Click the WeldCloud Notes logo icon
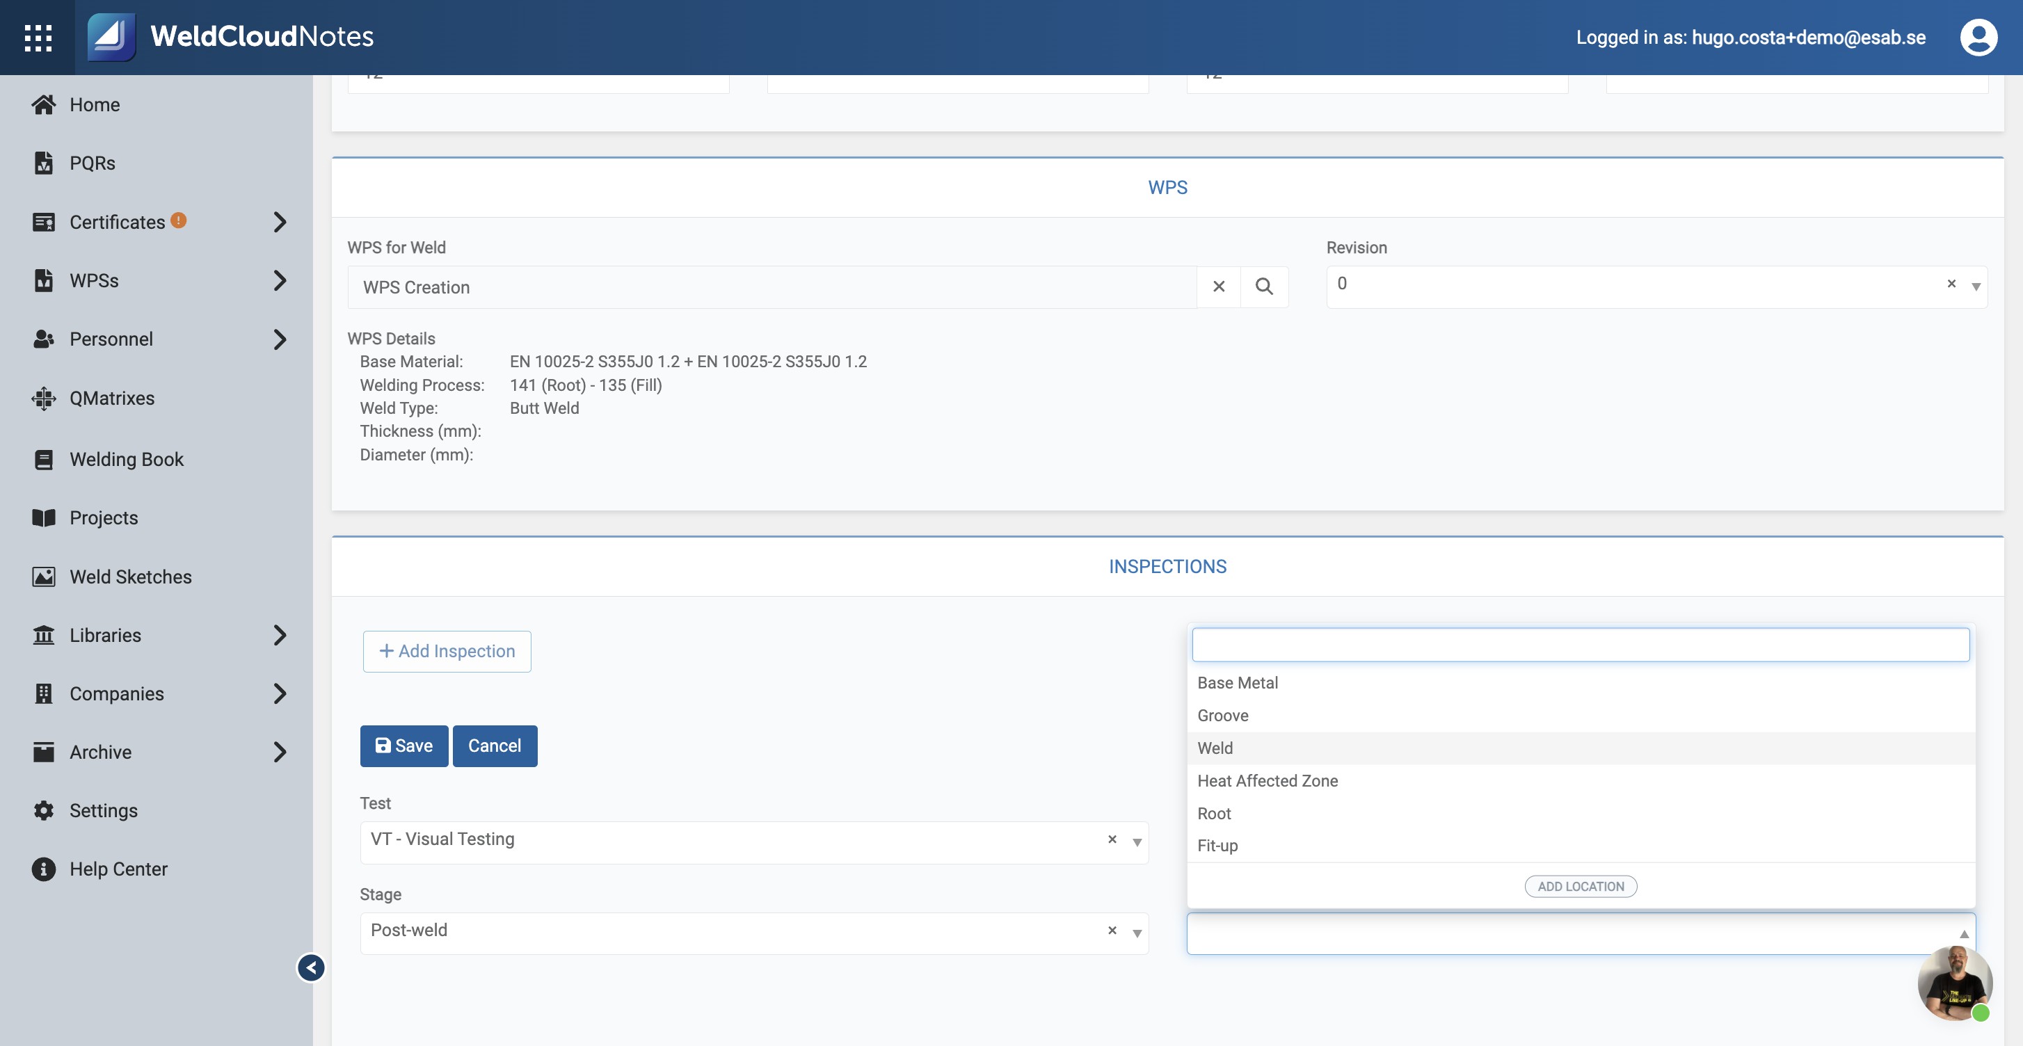This screenshot has height=1046, width=2023. (x=111, y=37)
